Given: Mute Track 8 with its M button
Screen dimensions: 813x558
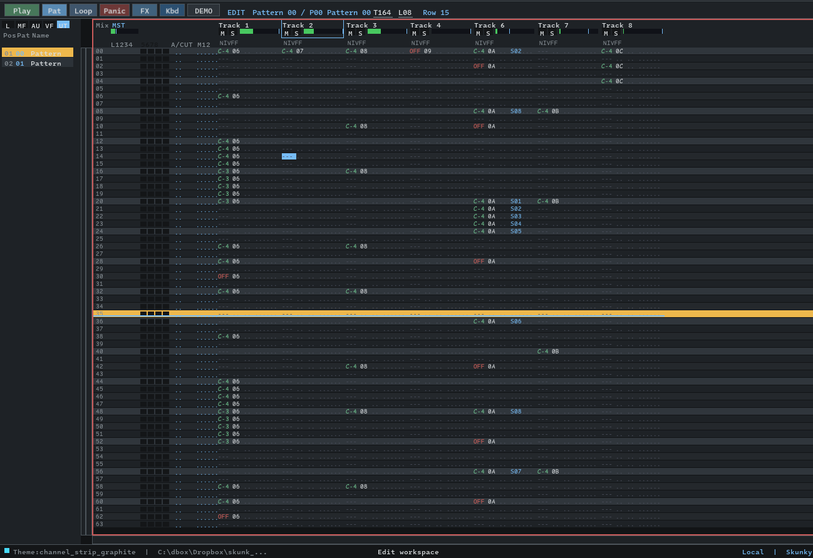Looking at the screenshot, I should point(606,33).
